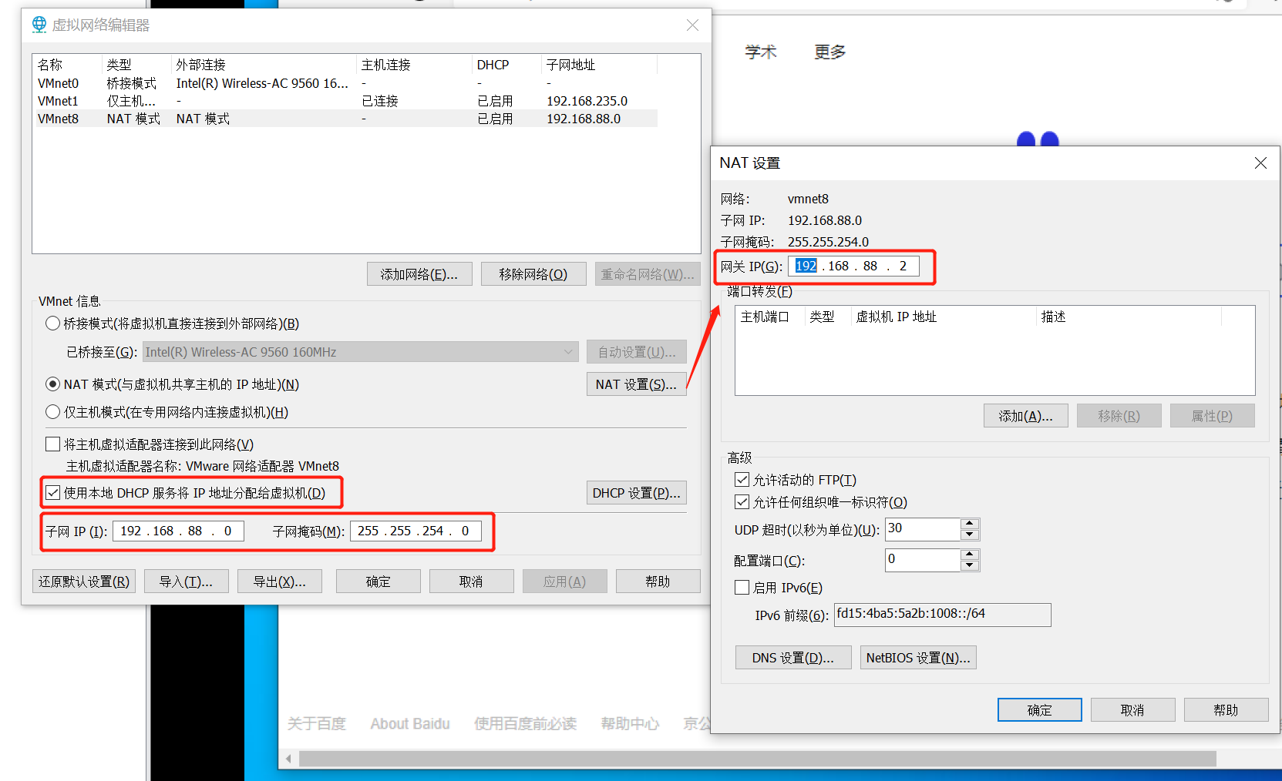Image resolution: width=1282 pixels, height=781 pixels.
Task: Decrease UDP 超时 value with down arrow
Action: coord(971,535)
